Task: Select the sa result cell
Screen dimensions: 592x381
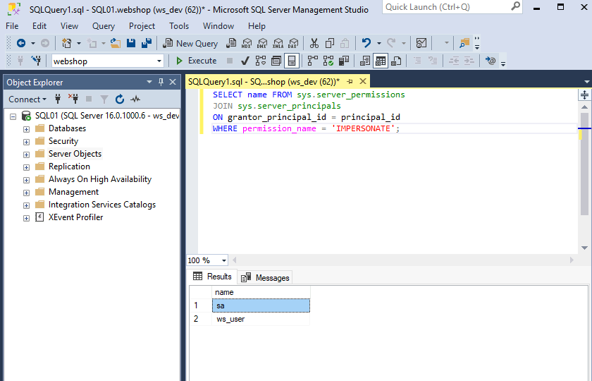Action: (261, 306)
